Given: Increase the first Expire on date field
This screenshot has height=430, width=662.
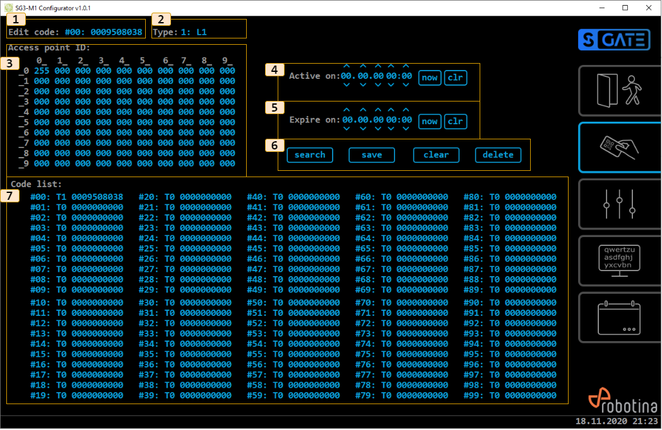Looking at the screenshot, I should coord(346,110).
